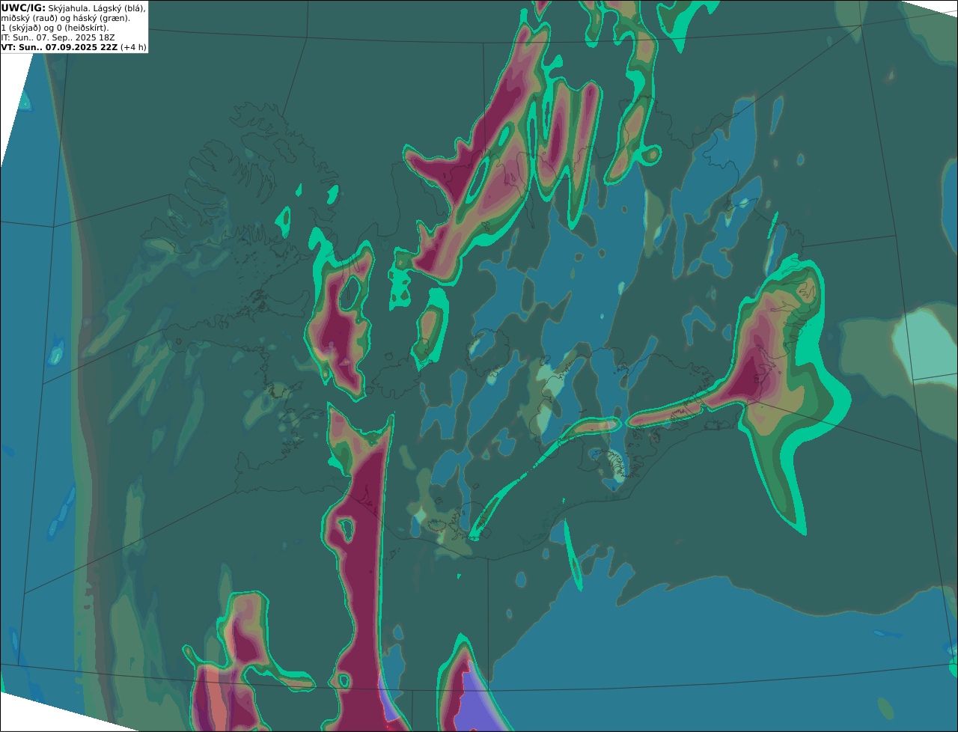Click the "miðský (rauð) og háský (græn)." line
Image resolution: width=958 pixels, height=732 pixels.
[66, 18]
